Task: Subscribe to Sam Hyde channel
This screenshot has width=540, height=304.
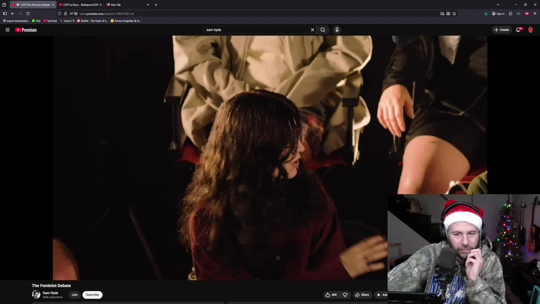Action: tap(92, 295)
